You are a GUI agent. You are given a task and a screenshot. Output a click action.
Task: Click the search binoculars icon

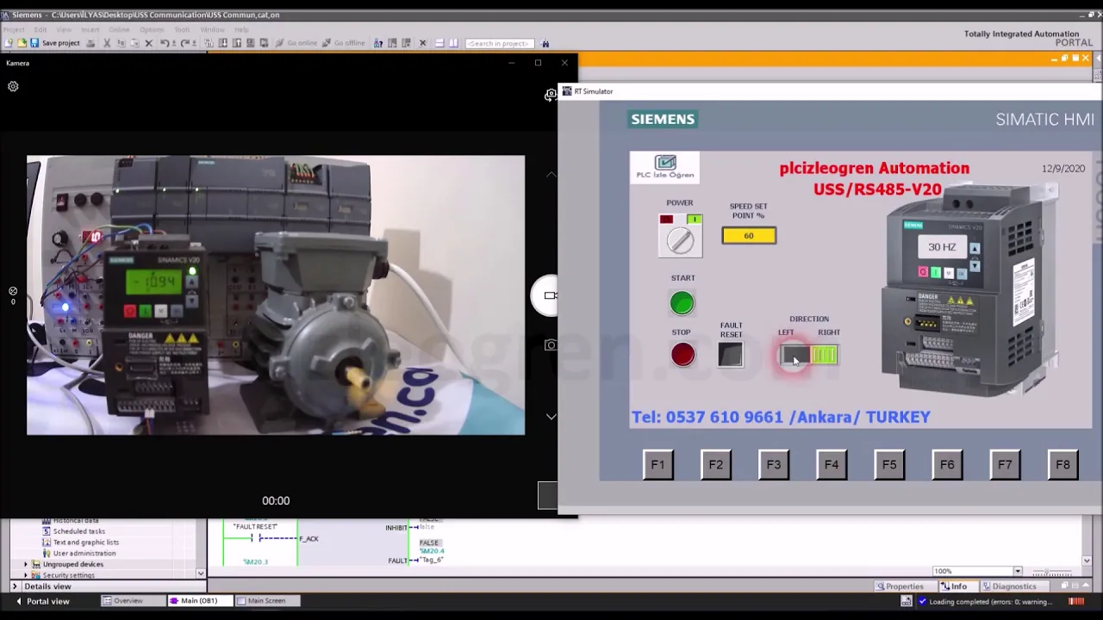[545, 43]
